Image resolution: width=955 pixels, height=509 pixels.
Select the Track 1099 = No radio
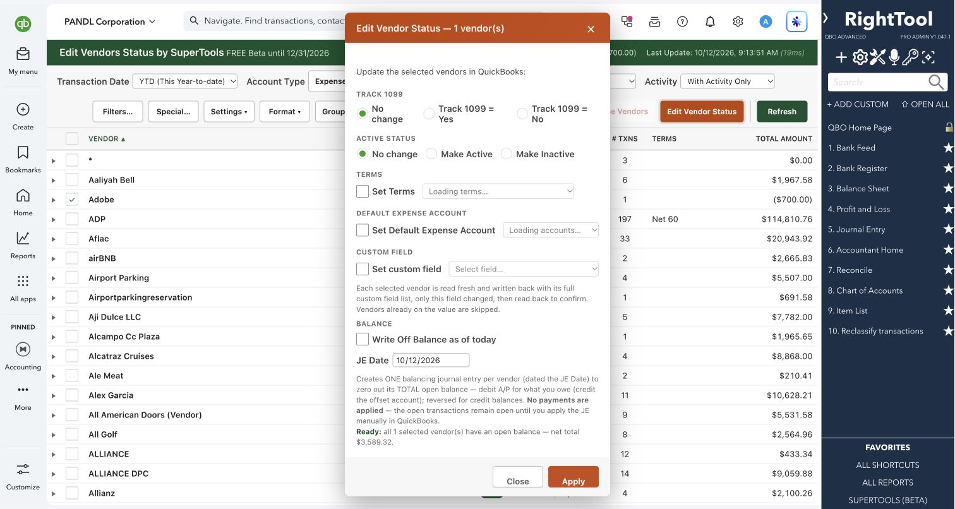tap(522, 114)
